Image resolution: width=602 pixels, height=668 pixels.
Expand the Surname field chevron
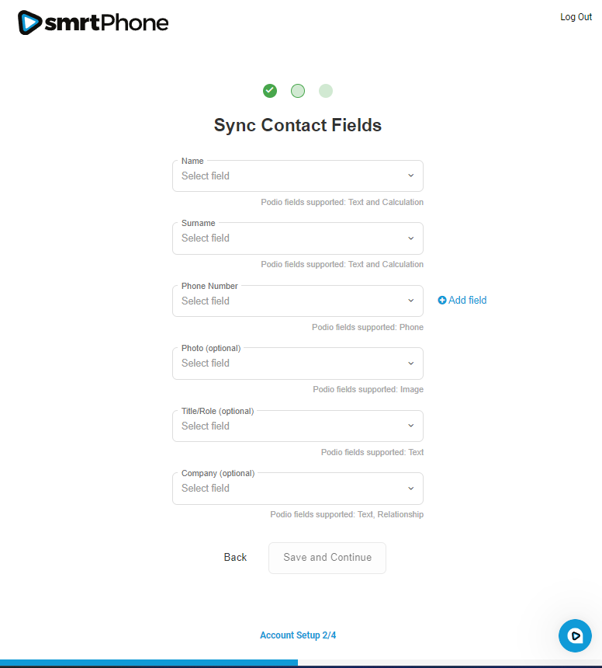point(411,238)
